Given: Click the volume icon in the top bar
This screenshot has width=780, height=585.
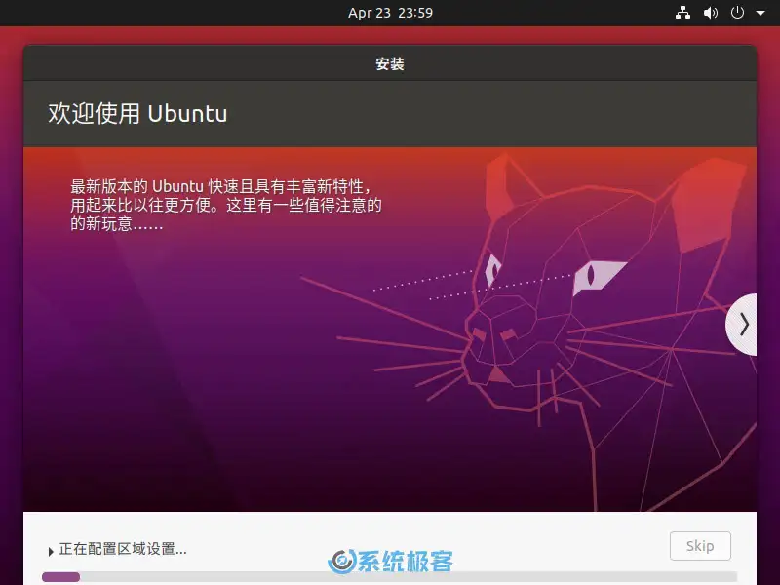Looking at the screenshot, I should [x=710, y=13].
